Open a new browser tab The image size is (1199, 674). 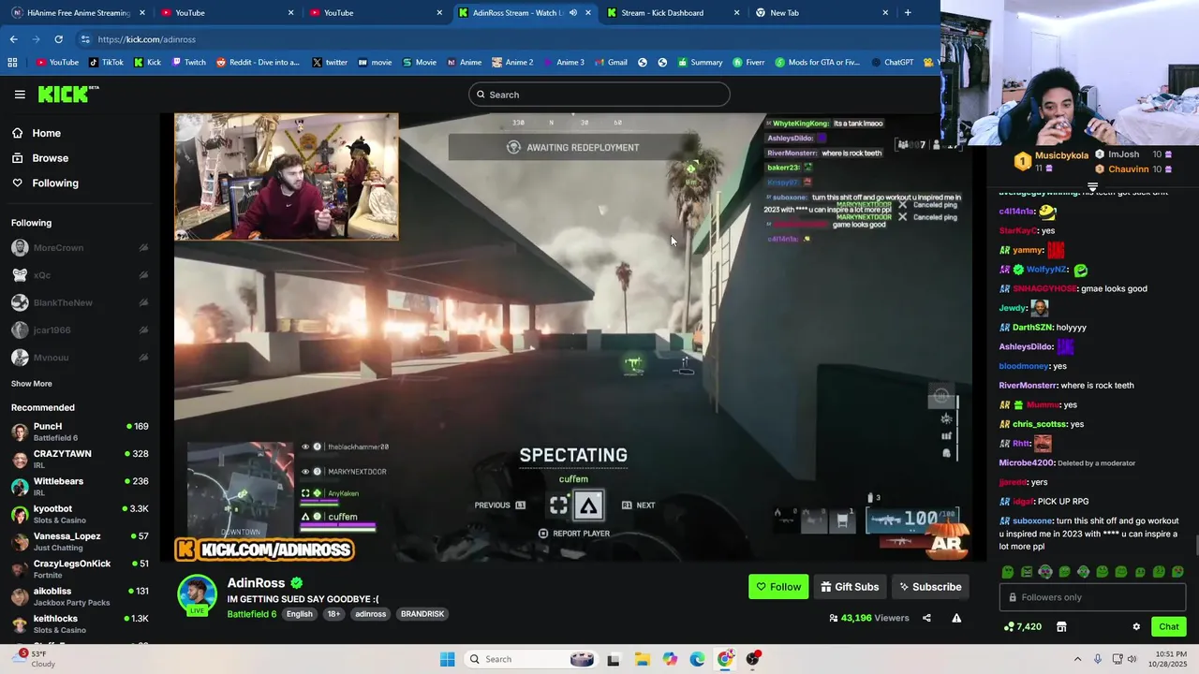907,12
